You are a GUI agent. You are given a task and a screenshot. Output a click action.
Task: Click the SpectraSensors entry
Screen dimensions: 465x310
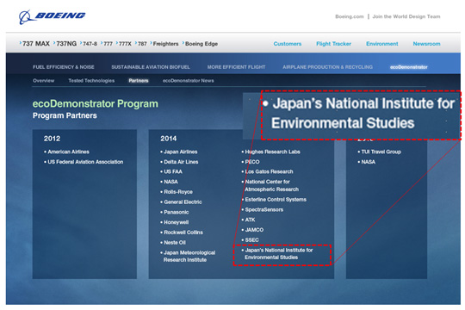tap(264, 210)
